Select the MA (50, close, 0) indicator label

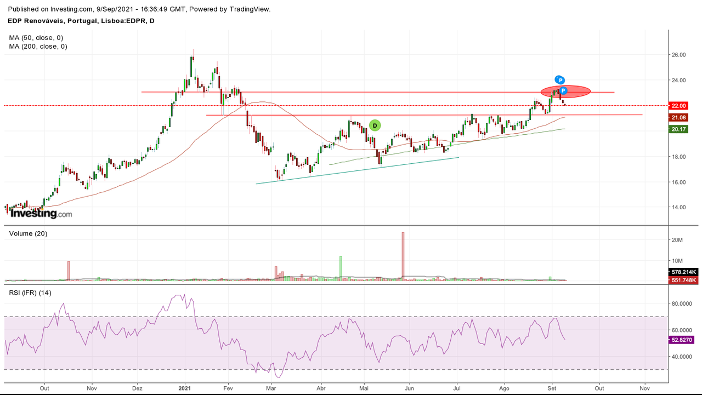[36, 38]
